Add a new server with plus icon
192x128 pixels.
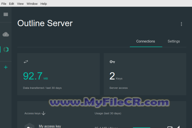coord(6,67)
